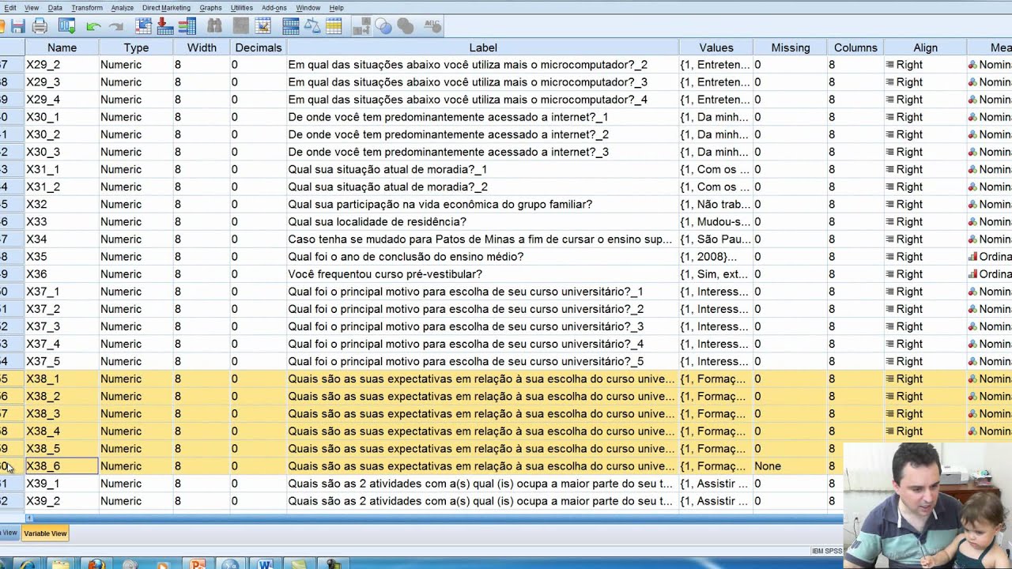Open the Analyze menu
This screenshot has width=1012, height=569.
point(122,8)
